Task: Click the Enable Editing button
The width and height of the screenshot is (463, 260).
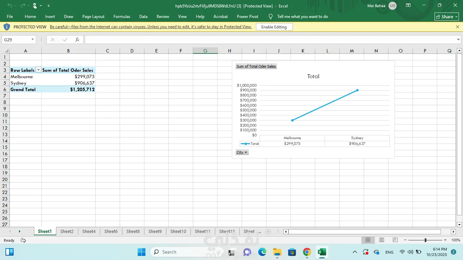Action: (274, 27)
